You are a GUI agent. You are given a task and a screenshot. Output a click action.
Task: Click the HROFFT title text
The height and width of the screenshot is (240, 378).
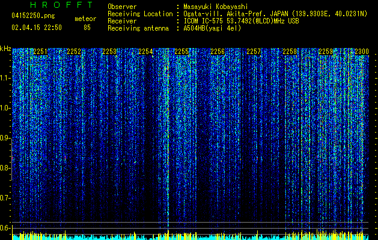pyautogui.click(x=61, y=5)
